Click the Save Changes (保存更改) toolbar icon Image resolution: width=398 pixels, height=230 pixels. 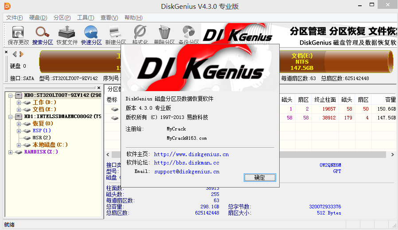[x=18, y=32]
